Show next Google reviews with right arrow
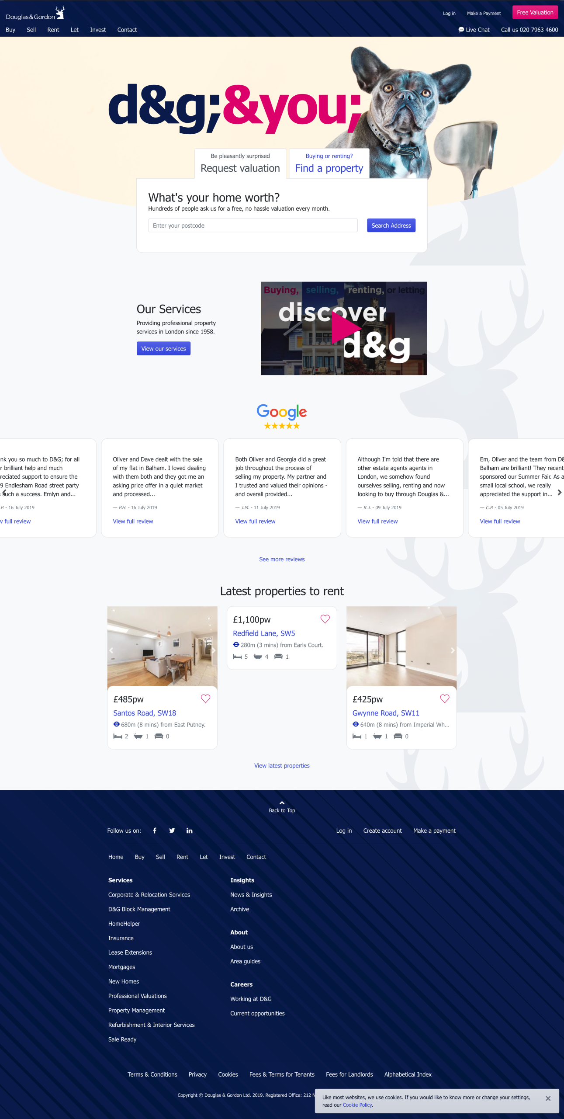Image resolution: width=564 pixels, height=1119 pixels. (x=559, y=493)
